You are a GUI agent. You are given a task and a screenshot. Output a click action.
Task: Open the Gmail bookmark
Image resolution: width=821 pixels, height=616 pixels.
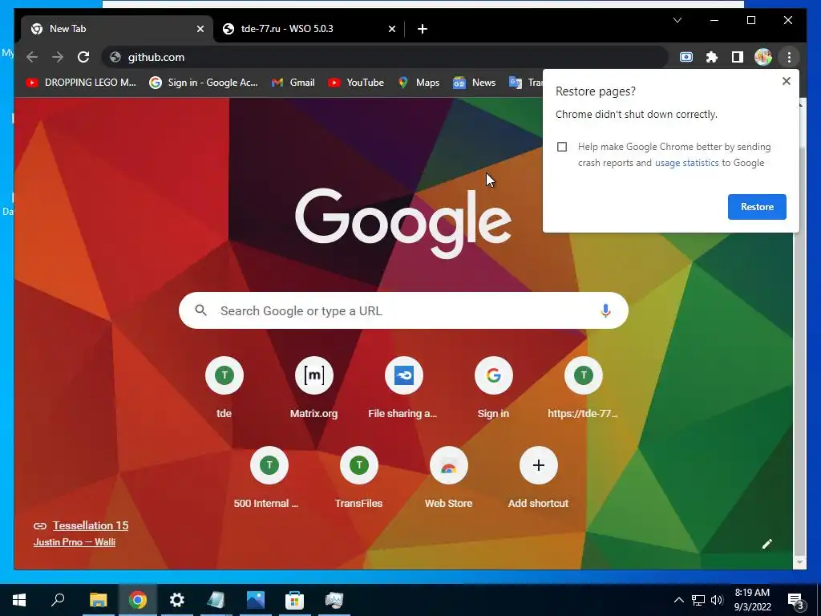coord(293,83)
